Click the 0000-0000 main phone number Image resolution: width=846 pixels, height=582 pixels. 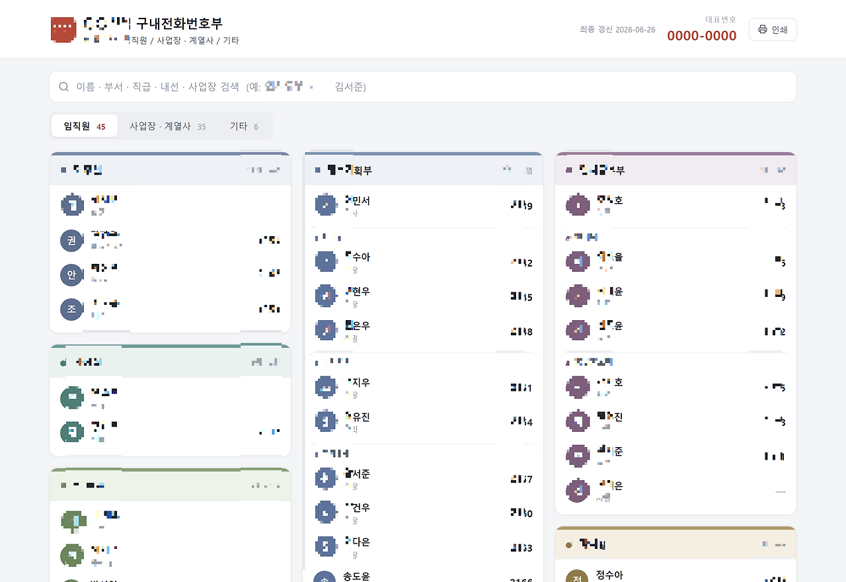701,36
